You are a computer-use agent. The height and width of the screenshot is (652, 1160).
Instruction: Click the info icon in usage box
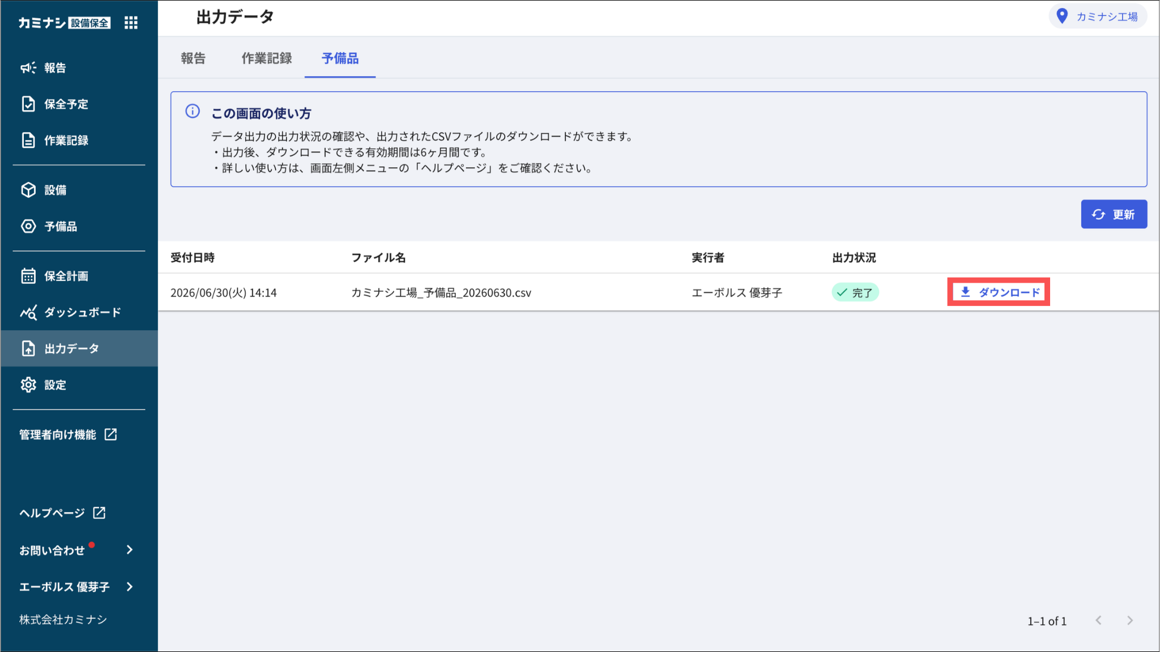point(193,111)
